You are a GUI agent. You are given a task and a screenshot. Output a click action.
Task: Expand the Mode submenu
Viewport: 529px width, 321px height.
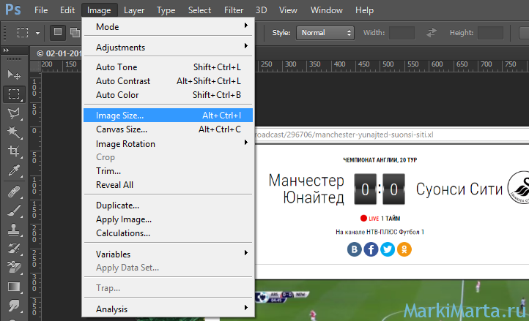tap(168, 26)
